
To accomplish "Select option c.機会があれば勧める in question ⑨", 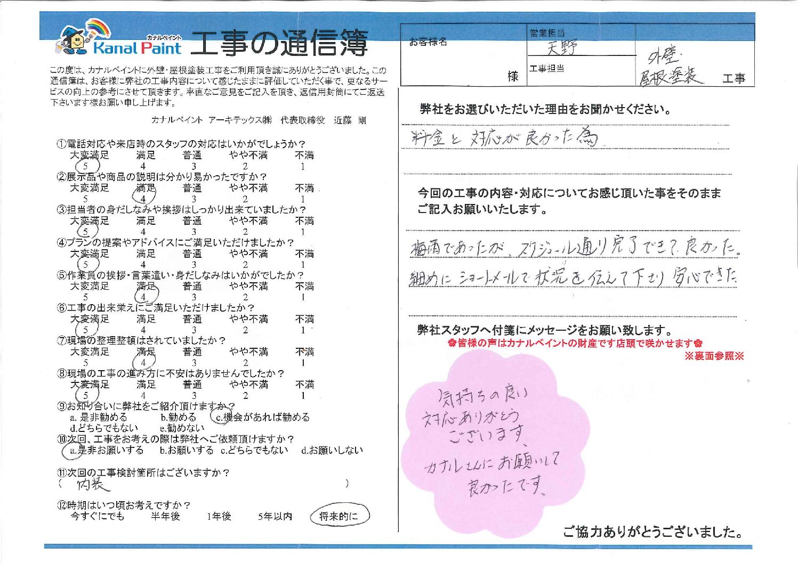I will click(x=261, y=417).
